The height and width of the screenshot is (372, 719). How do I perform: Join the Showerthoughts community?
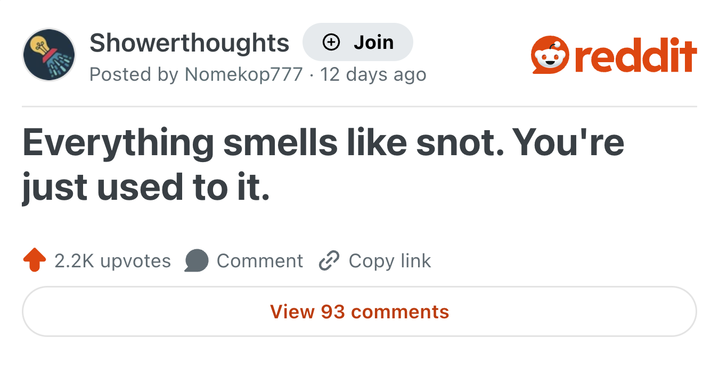click(357, 43)
